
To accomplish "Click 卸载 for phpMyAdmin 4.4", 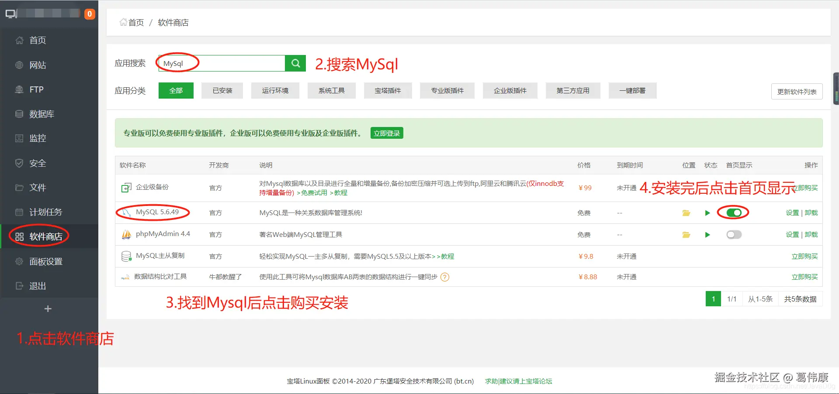I will [811, 235].
